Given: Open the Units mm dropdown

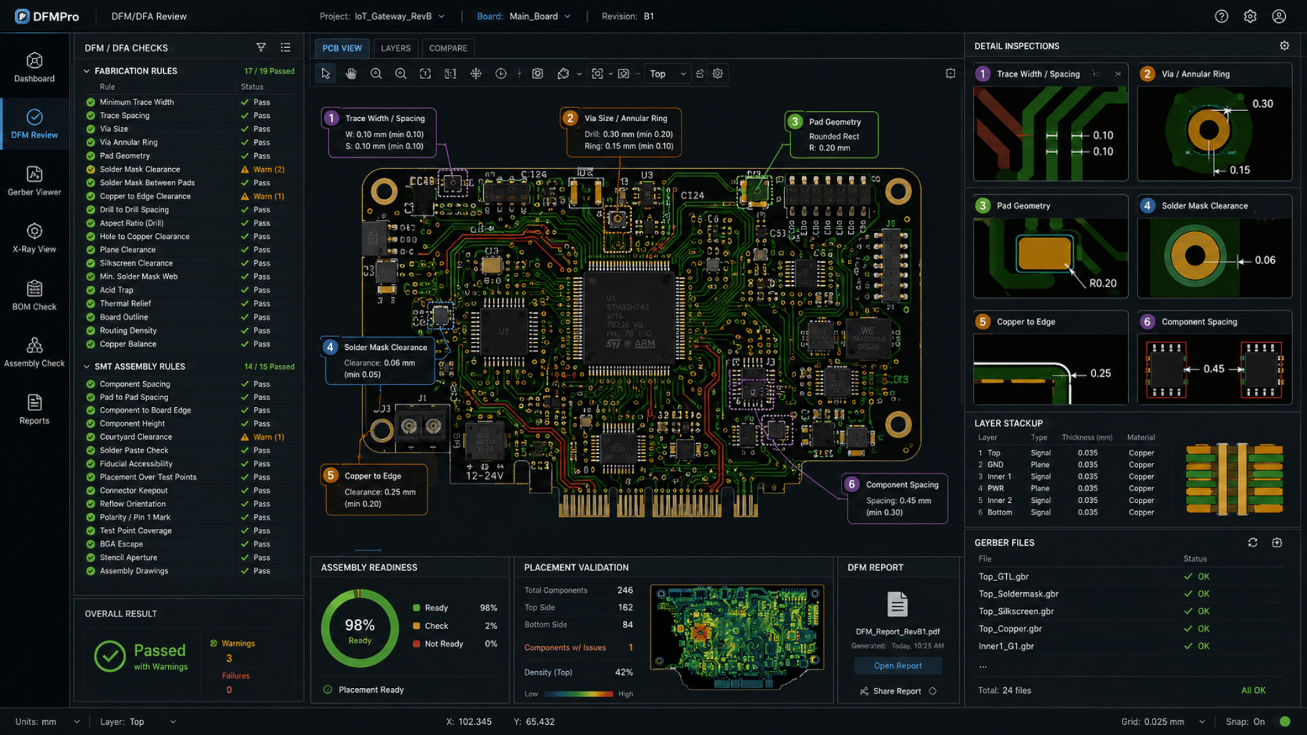Looking at the screenshot, I should (48, 721).
